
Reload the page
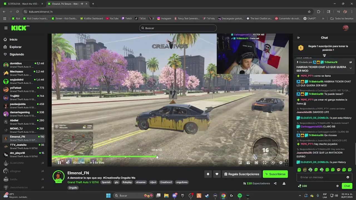(x=17, y=12)
